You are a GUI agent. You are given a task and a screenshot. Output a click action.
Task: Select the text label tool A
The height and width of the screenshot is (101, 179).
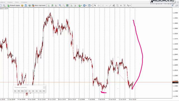point(121,5)
